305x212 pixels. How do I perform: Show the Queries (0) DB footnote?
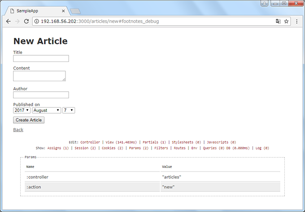point(226,148)
